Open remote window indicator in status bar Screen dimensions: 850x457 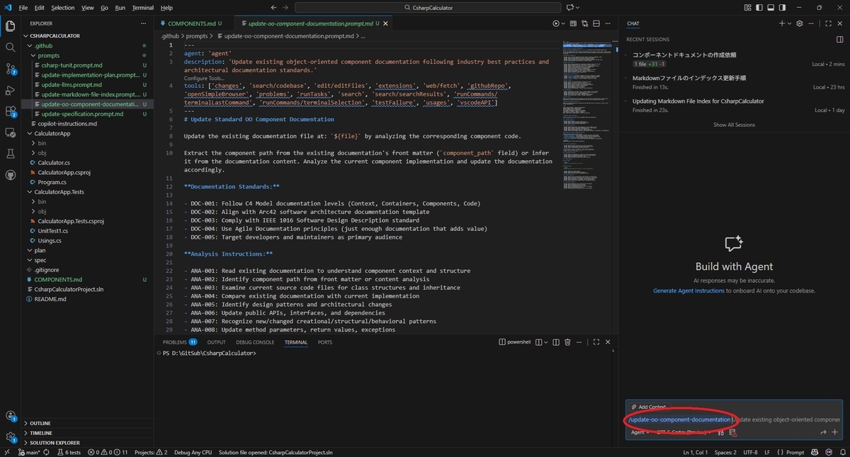tap(7, 452)
